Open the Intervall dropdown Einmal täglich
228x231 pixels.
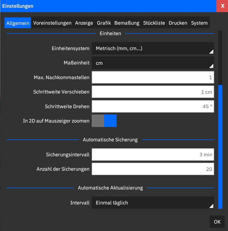[153, 203]
